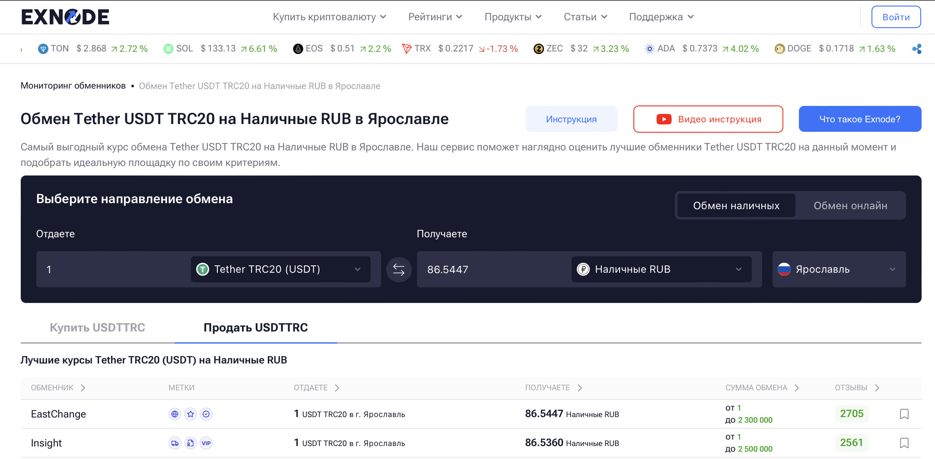The width and height of the screenshot is (935, 459).
Task: Bookmark the Insight exchanger
Action: click(904, 443)
